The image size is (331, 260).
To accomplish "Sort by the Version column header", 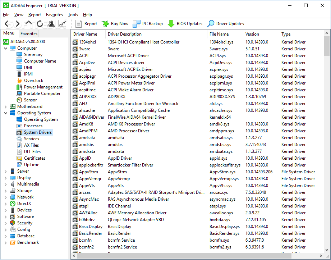I will tap(261, 34).
